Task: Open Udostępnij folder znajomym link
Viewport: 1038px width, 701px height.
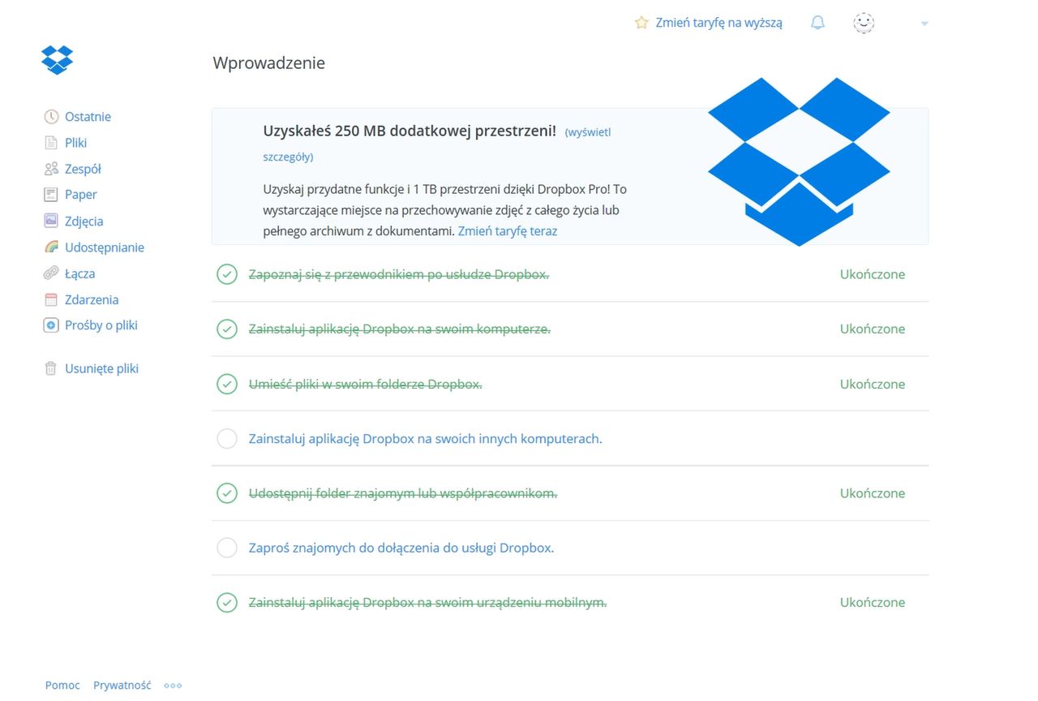Action: pyautogui.click(x=402, y=493)
